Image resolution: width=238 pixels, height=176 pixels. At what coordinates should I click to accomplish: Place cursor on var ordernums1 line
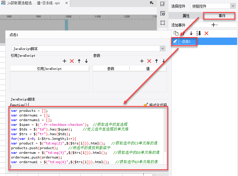point(31,120)
